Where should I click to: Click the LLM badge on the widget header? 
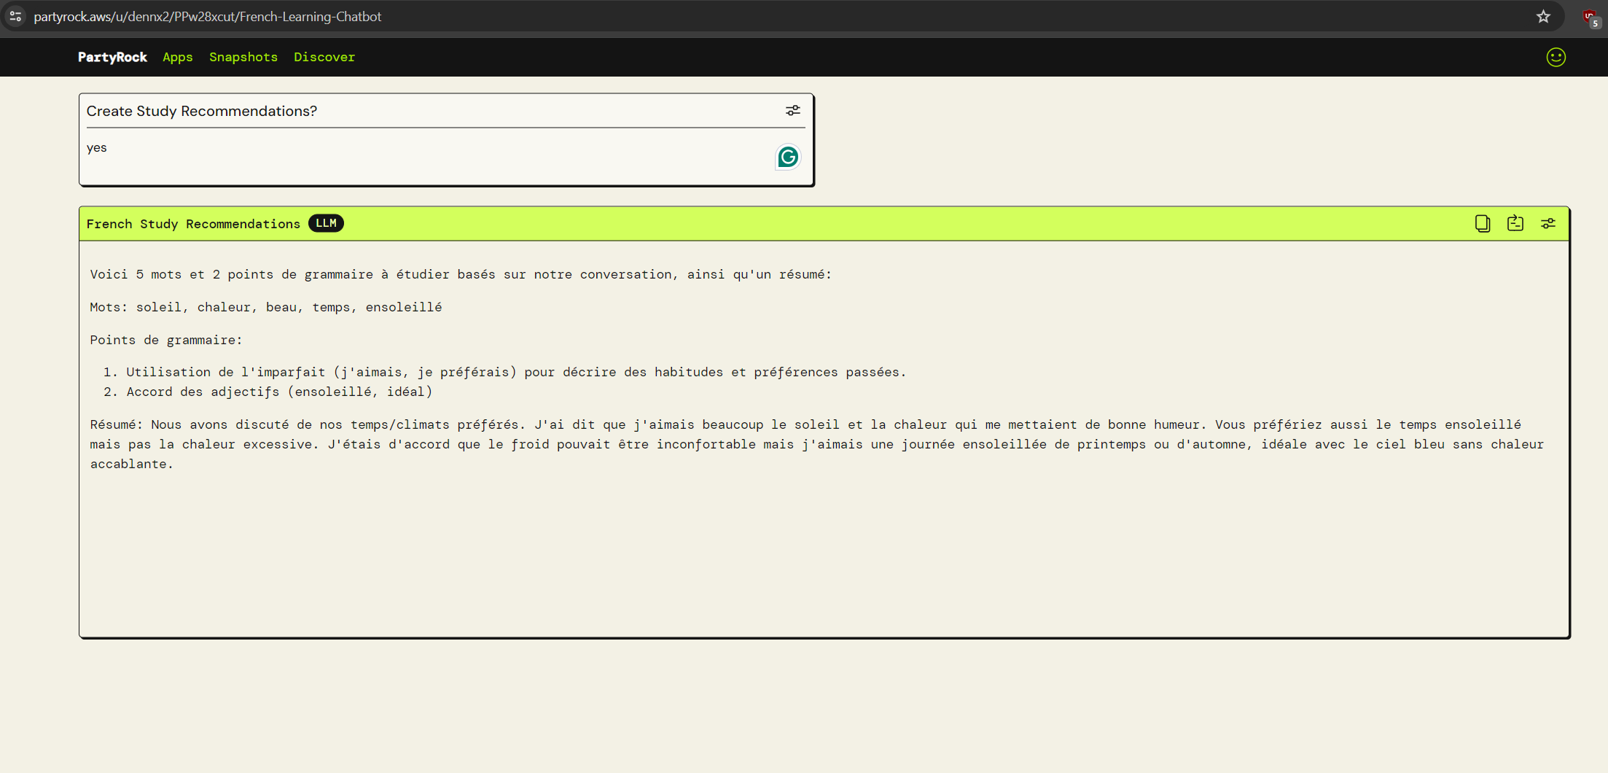pyautogui.click(x=326, y=223)
